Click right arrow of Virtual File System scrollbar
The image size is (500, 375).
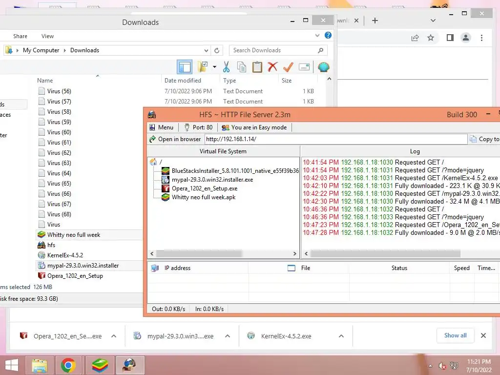point(294,254)
